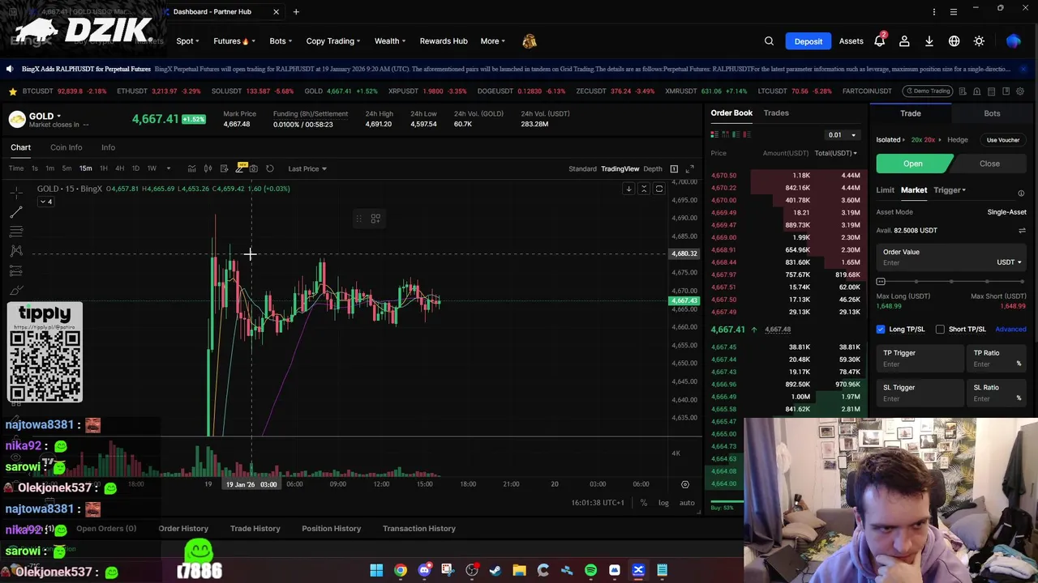Toggle auto scale on chart

[x=687, y=503]
